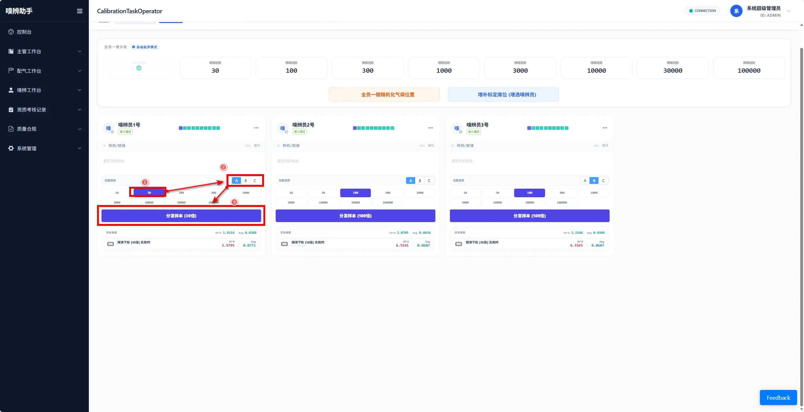The width and height of the screenshot is (804, 412).
Task: Expand the 主管工作台 menu chevron
Action: (x=80, y=51)
